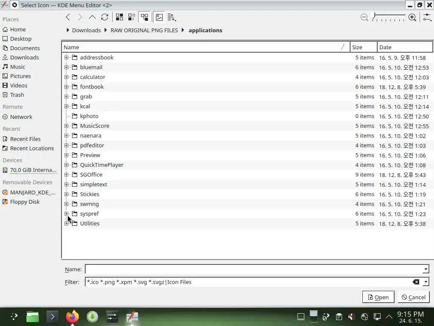Click RAW ORIGINAL PNG FILES breadcrumb
The image size is (434, 326).
tap(144, 30)
